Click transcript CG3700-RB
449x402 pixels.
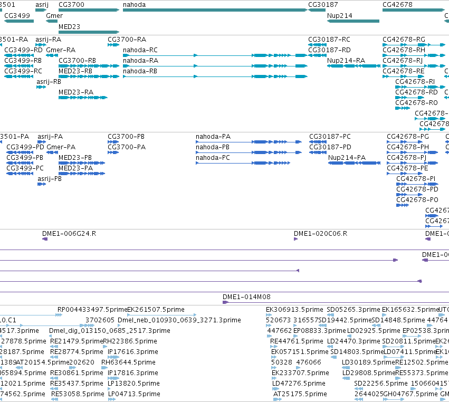click(89, 66)
